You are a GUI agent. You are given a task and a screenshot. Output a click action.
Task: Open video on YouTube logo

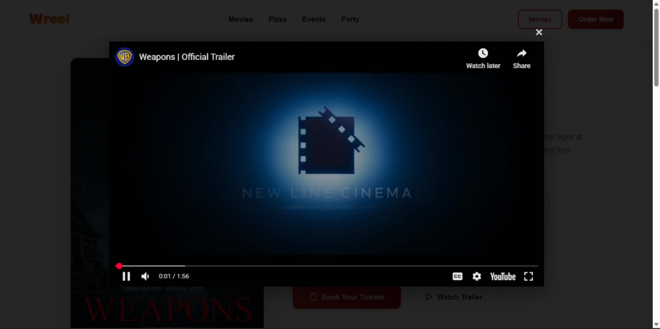click(x=503, y=276)
